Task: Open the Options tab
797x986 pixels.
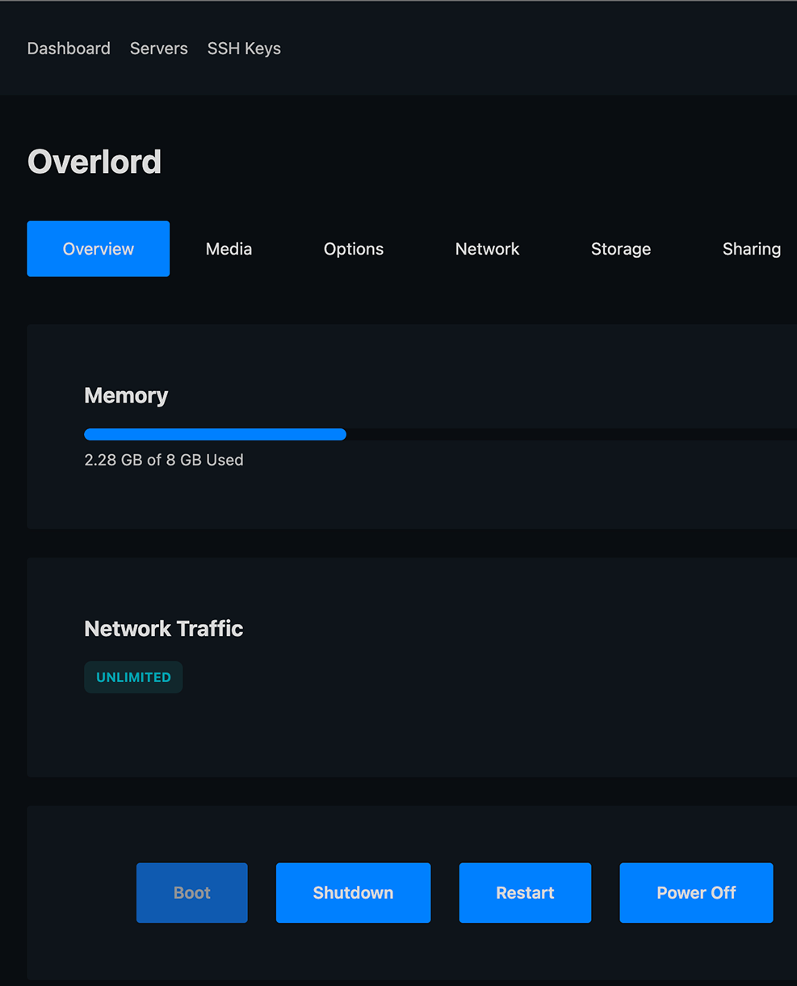Action: [x=354, y=249]
